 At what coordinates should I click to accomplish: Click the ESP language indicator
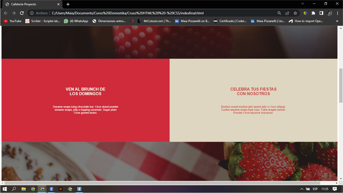315,189
